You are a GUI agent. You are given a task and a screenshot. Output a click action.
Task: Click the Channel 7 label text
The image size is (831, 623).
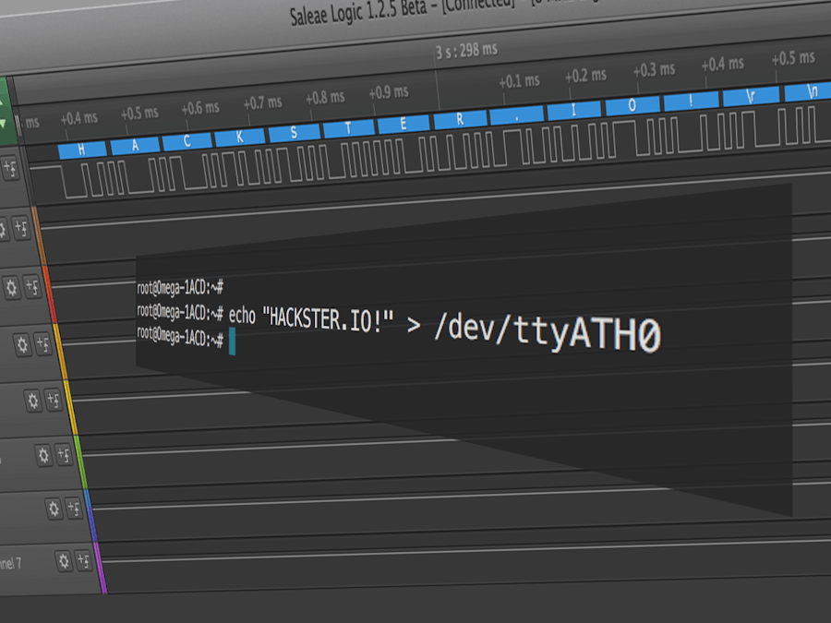click(x=10, y=564)
